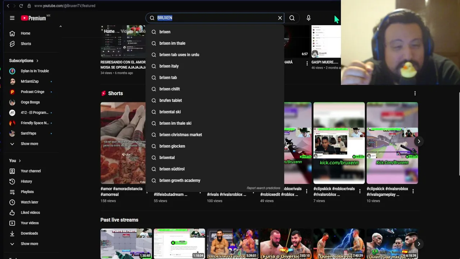Submit search with magnifier button
This screenshot has height=259, width=460.
[x=292, y=18]
